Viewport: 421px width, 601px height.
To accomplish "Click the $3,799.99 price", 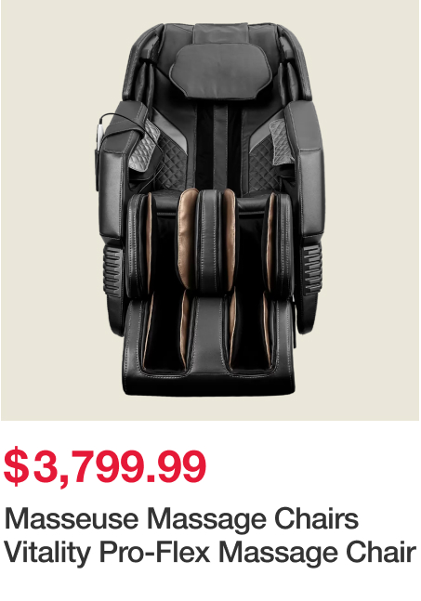I will coord(105,466).
